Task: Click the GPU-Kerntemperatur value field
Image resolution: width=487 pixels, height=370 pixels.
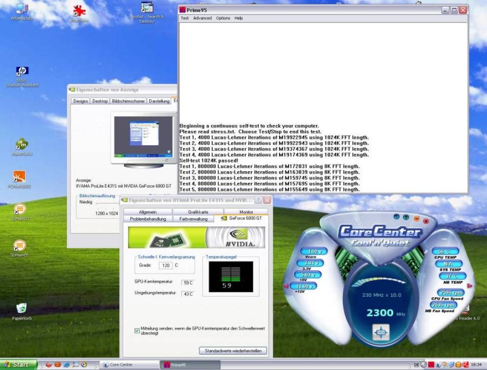Action: click(188, 283)
